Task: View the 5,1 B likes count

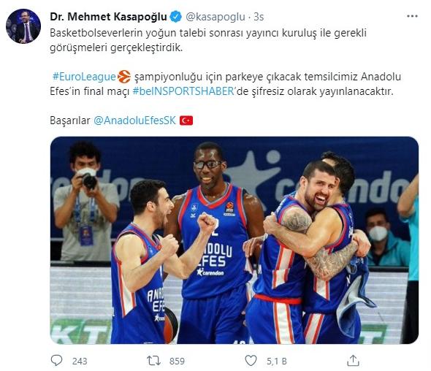Action: [277, 361]
